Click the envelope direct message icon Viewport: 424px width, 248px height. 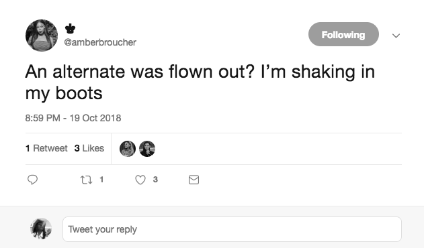click(194, 180)
